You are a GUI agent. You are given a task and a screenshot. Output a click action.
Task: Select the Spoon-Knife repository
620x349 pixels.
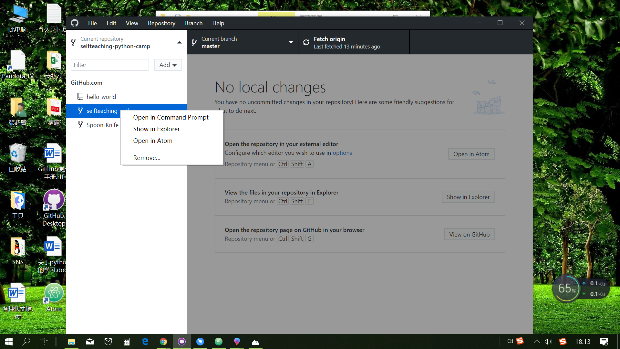coord(93,125)
